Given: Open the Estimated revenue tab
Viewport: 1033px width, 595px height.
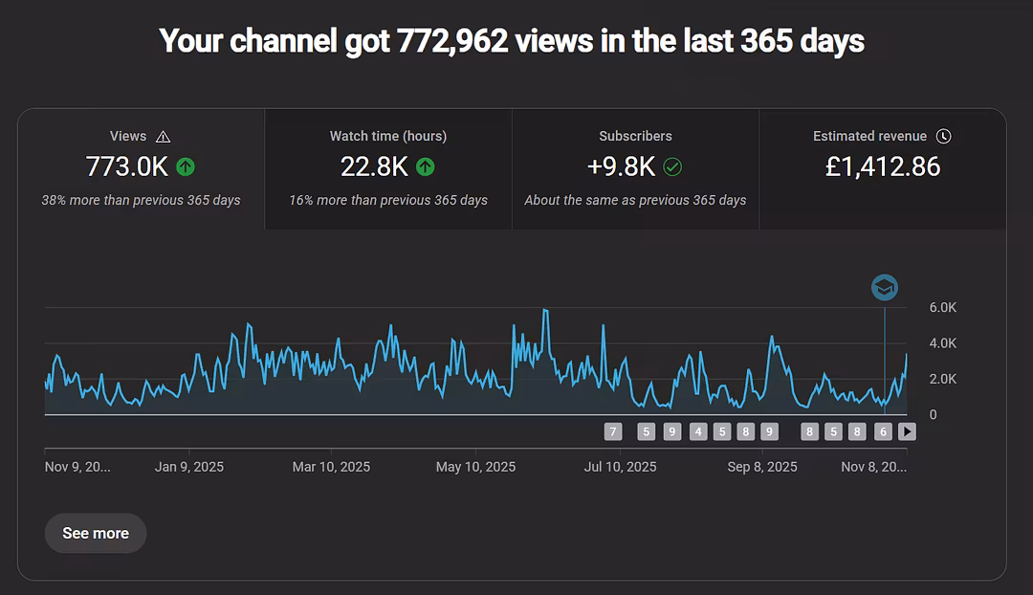Looking at the screenshot, I should (x=882, y=169).
